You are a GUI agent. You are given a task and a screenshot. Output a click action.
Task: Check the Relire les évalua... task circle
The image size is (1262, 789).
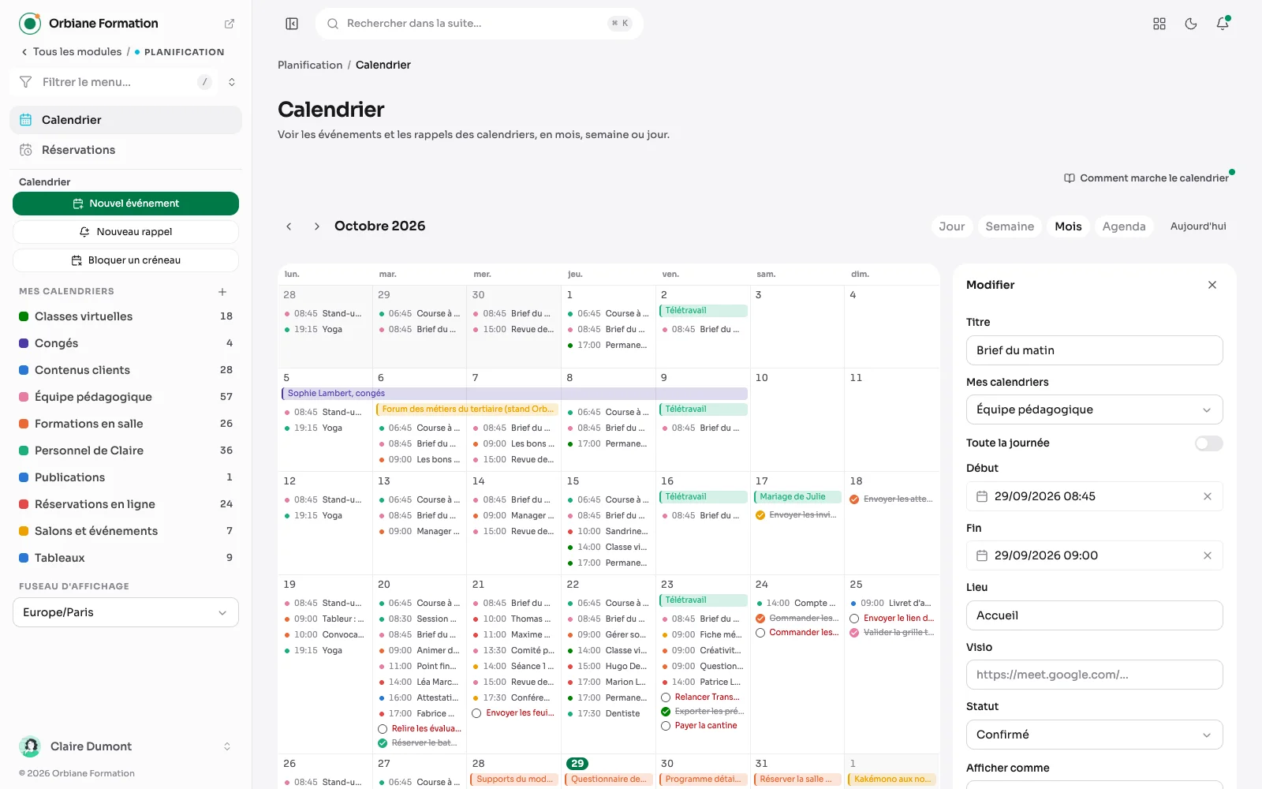point(383,729)
